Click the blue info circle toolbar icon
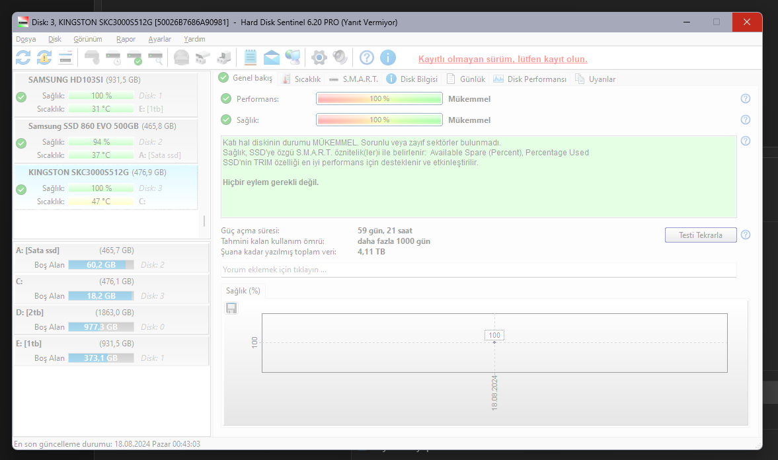This screenshot has width=778, height=460. 388,57
